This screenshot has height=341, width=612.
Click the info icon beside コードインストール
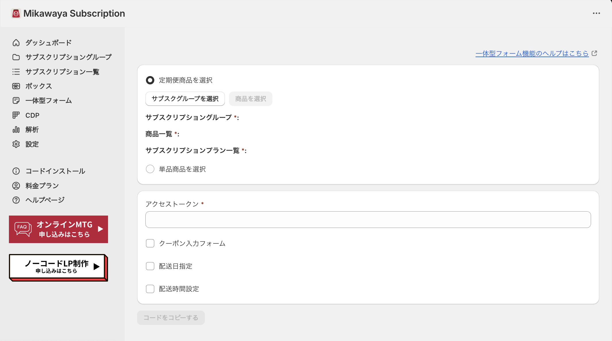click(16, 171)
